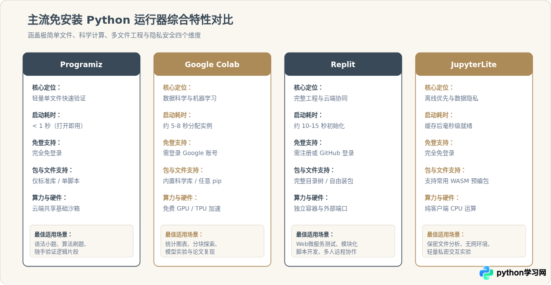551x285 pixels.
Task: Click the '启动耗时：' label in the Programiz card
Action: [46, 115]
